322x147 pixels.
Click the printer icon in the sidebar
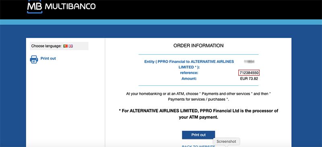pos(34,59)
